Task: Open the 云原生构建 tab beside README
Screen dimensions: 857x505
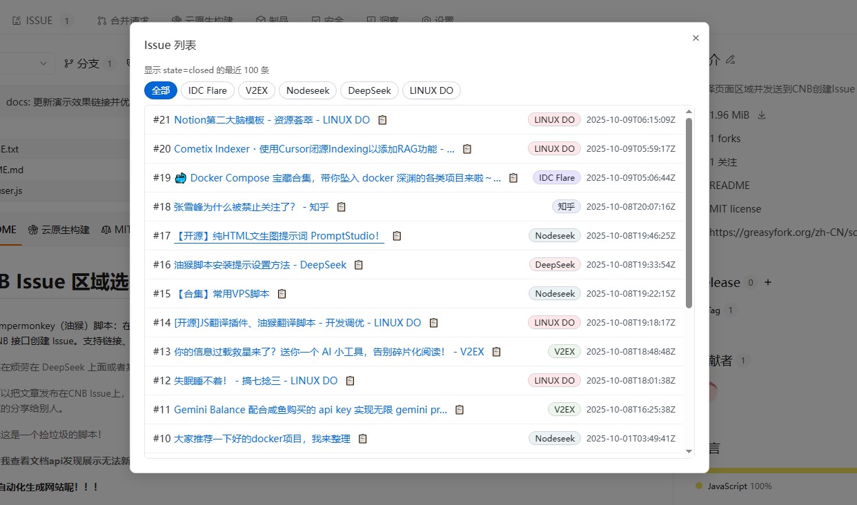Action: click(59, 230)
